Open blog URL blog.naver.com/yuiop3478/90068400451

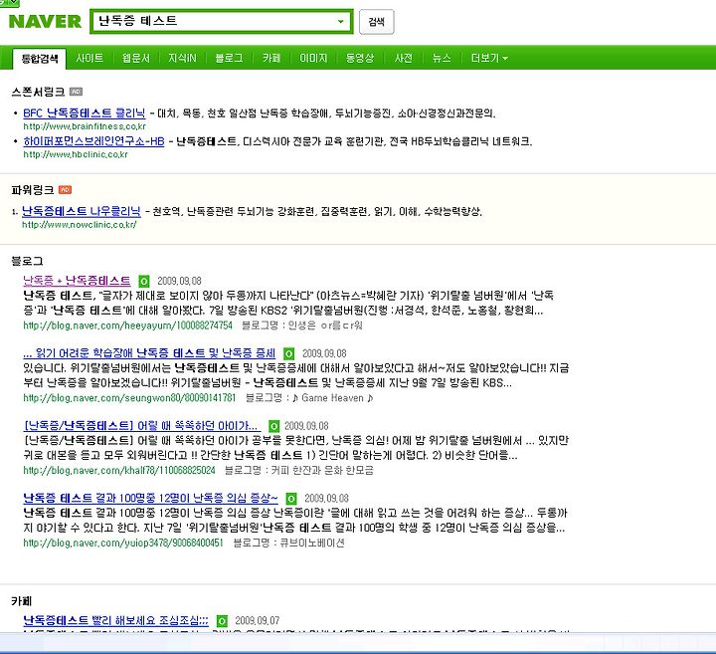pyautogui.click(x=123, y=543)
